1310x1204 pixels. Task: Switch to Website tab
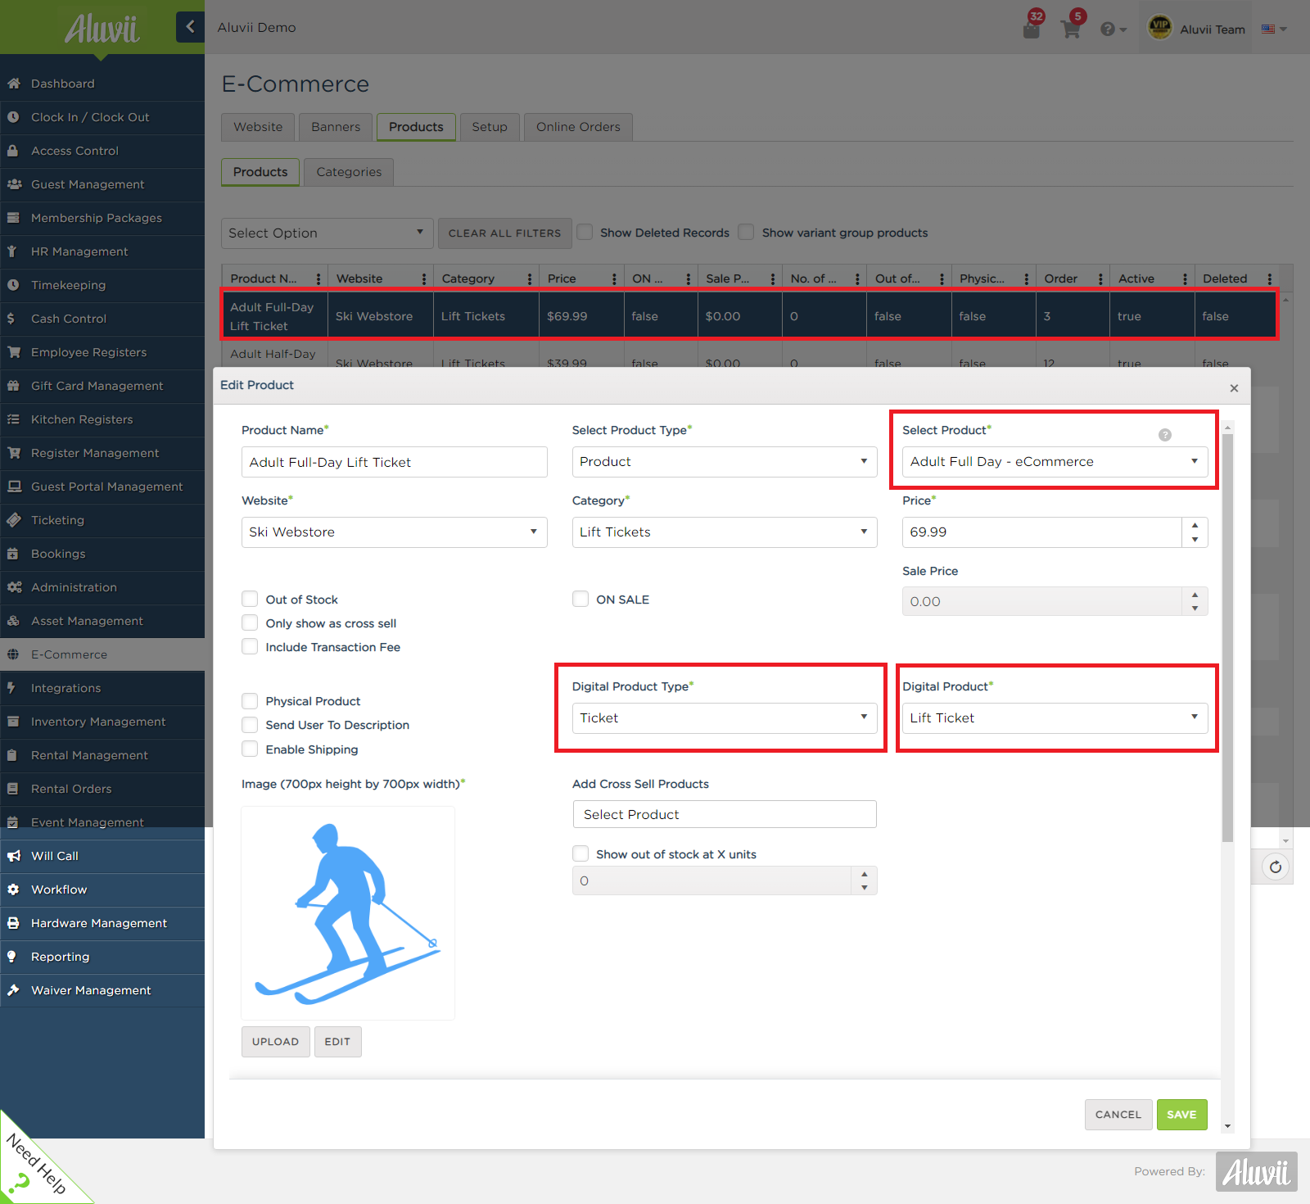pos(258,127)
